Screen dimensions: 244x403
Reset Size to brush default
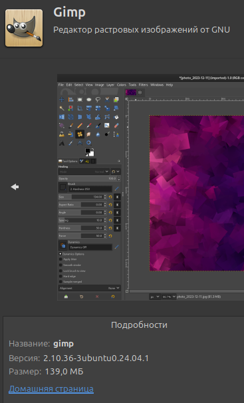[110, 197]
